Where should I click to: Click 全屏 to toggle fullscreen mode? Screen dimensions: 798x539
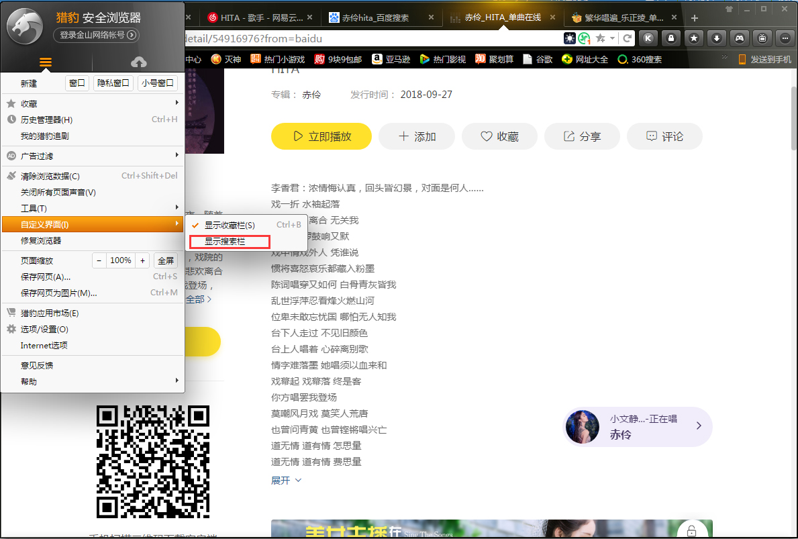click(165, 260)
